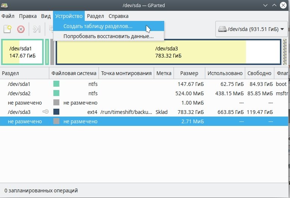290x198 pixels.
Task: Open the Файл menu
Action: [8, 16]
